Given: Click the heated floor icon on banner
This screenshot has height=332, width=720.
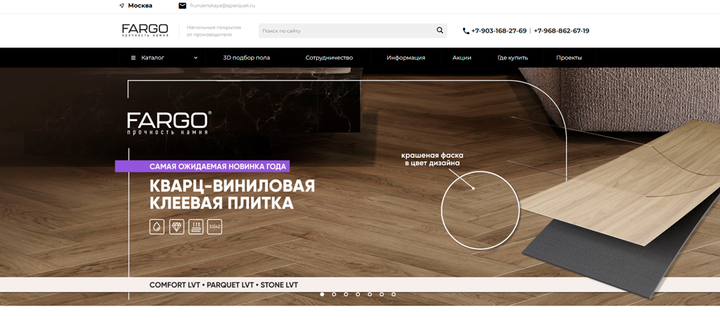Looking at the screenshot, I should [196, 226].
